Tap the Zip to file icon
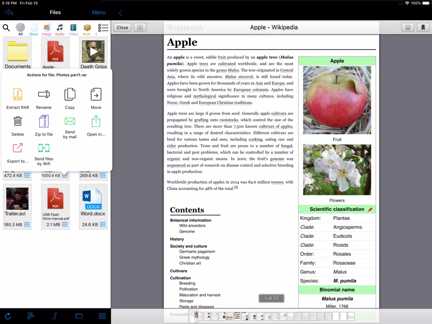Viewport: 432px width, 324px height. 43,122
